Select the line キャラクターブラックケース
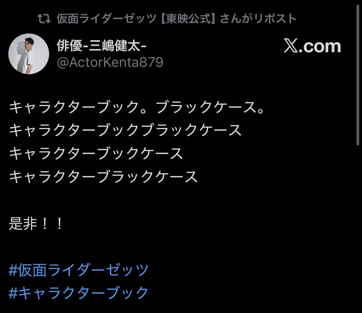 103,177
